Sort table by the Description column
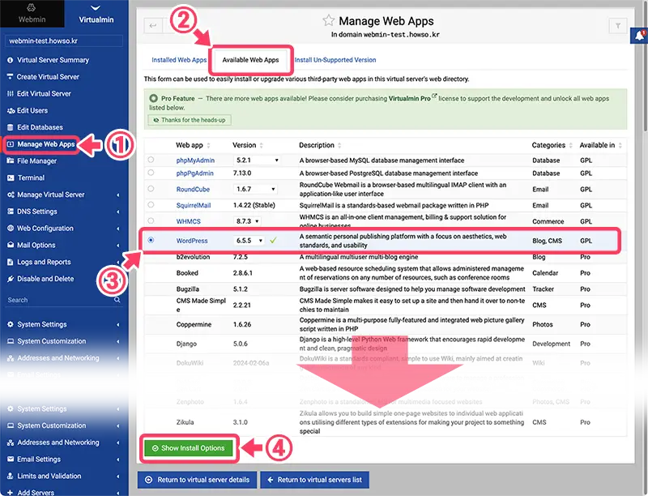 pyautogui.click(x=320, y=146)
